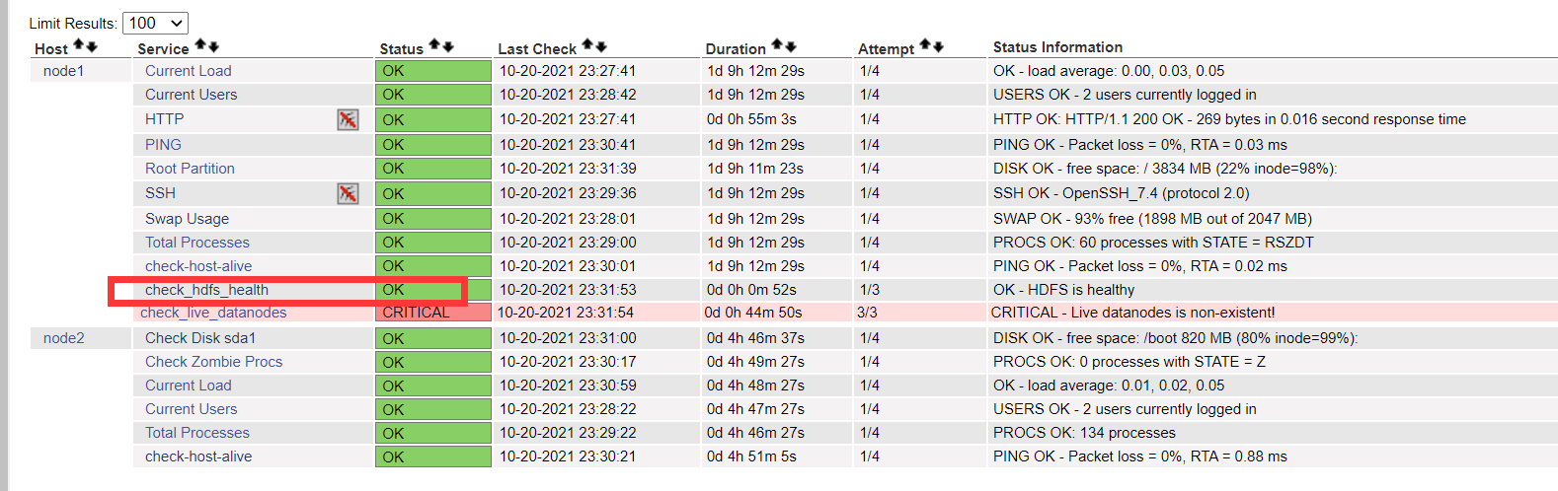
Task: Sort Duration column ascending with up arrow
Action: (777, 46)
